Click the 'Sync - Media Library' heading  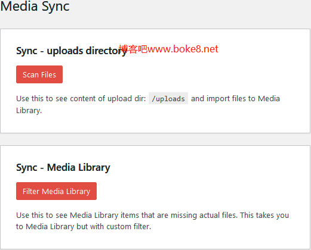point(63,168)
